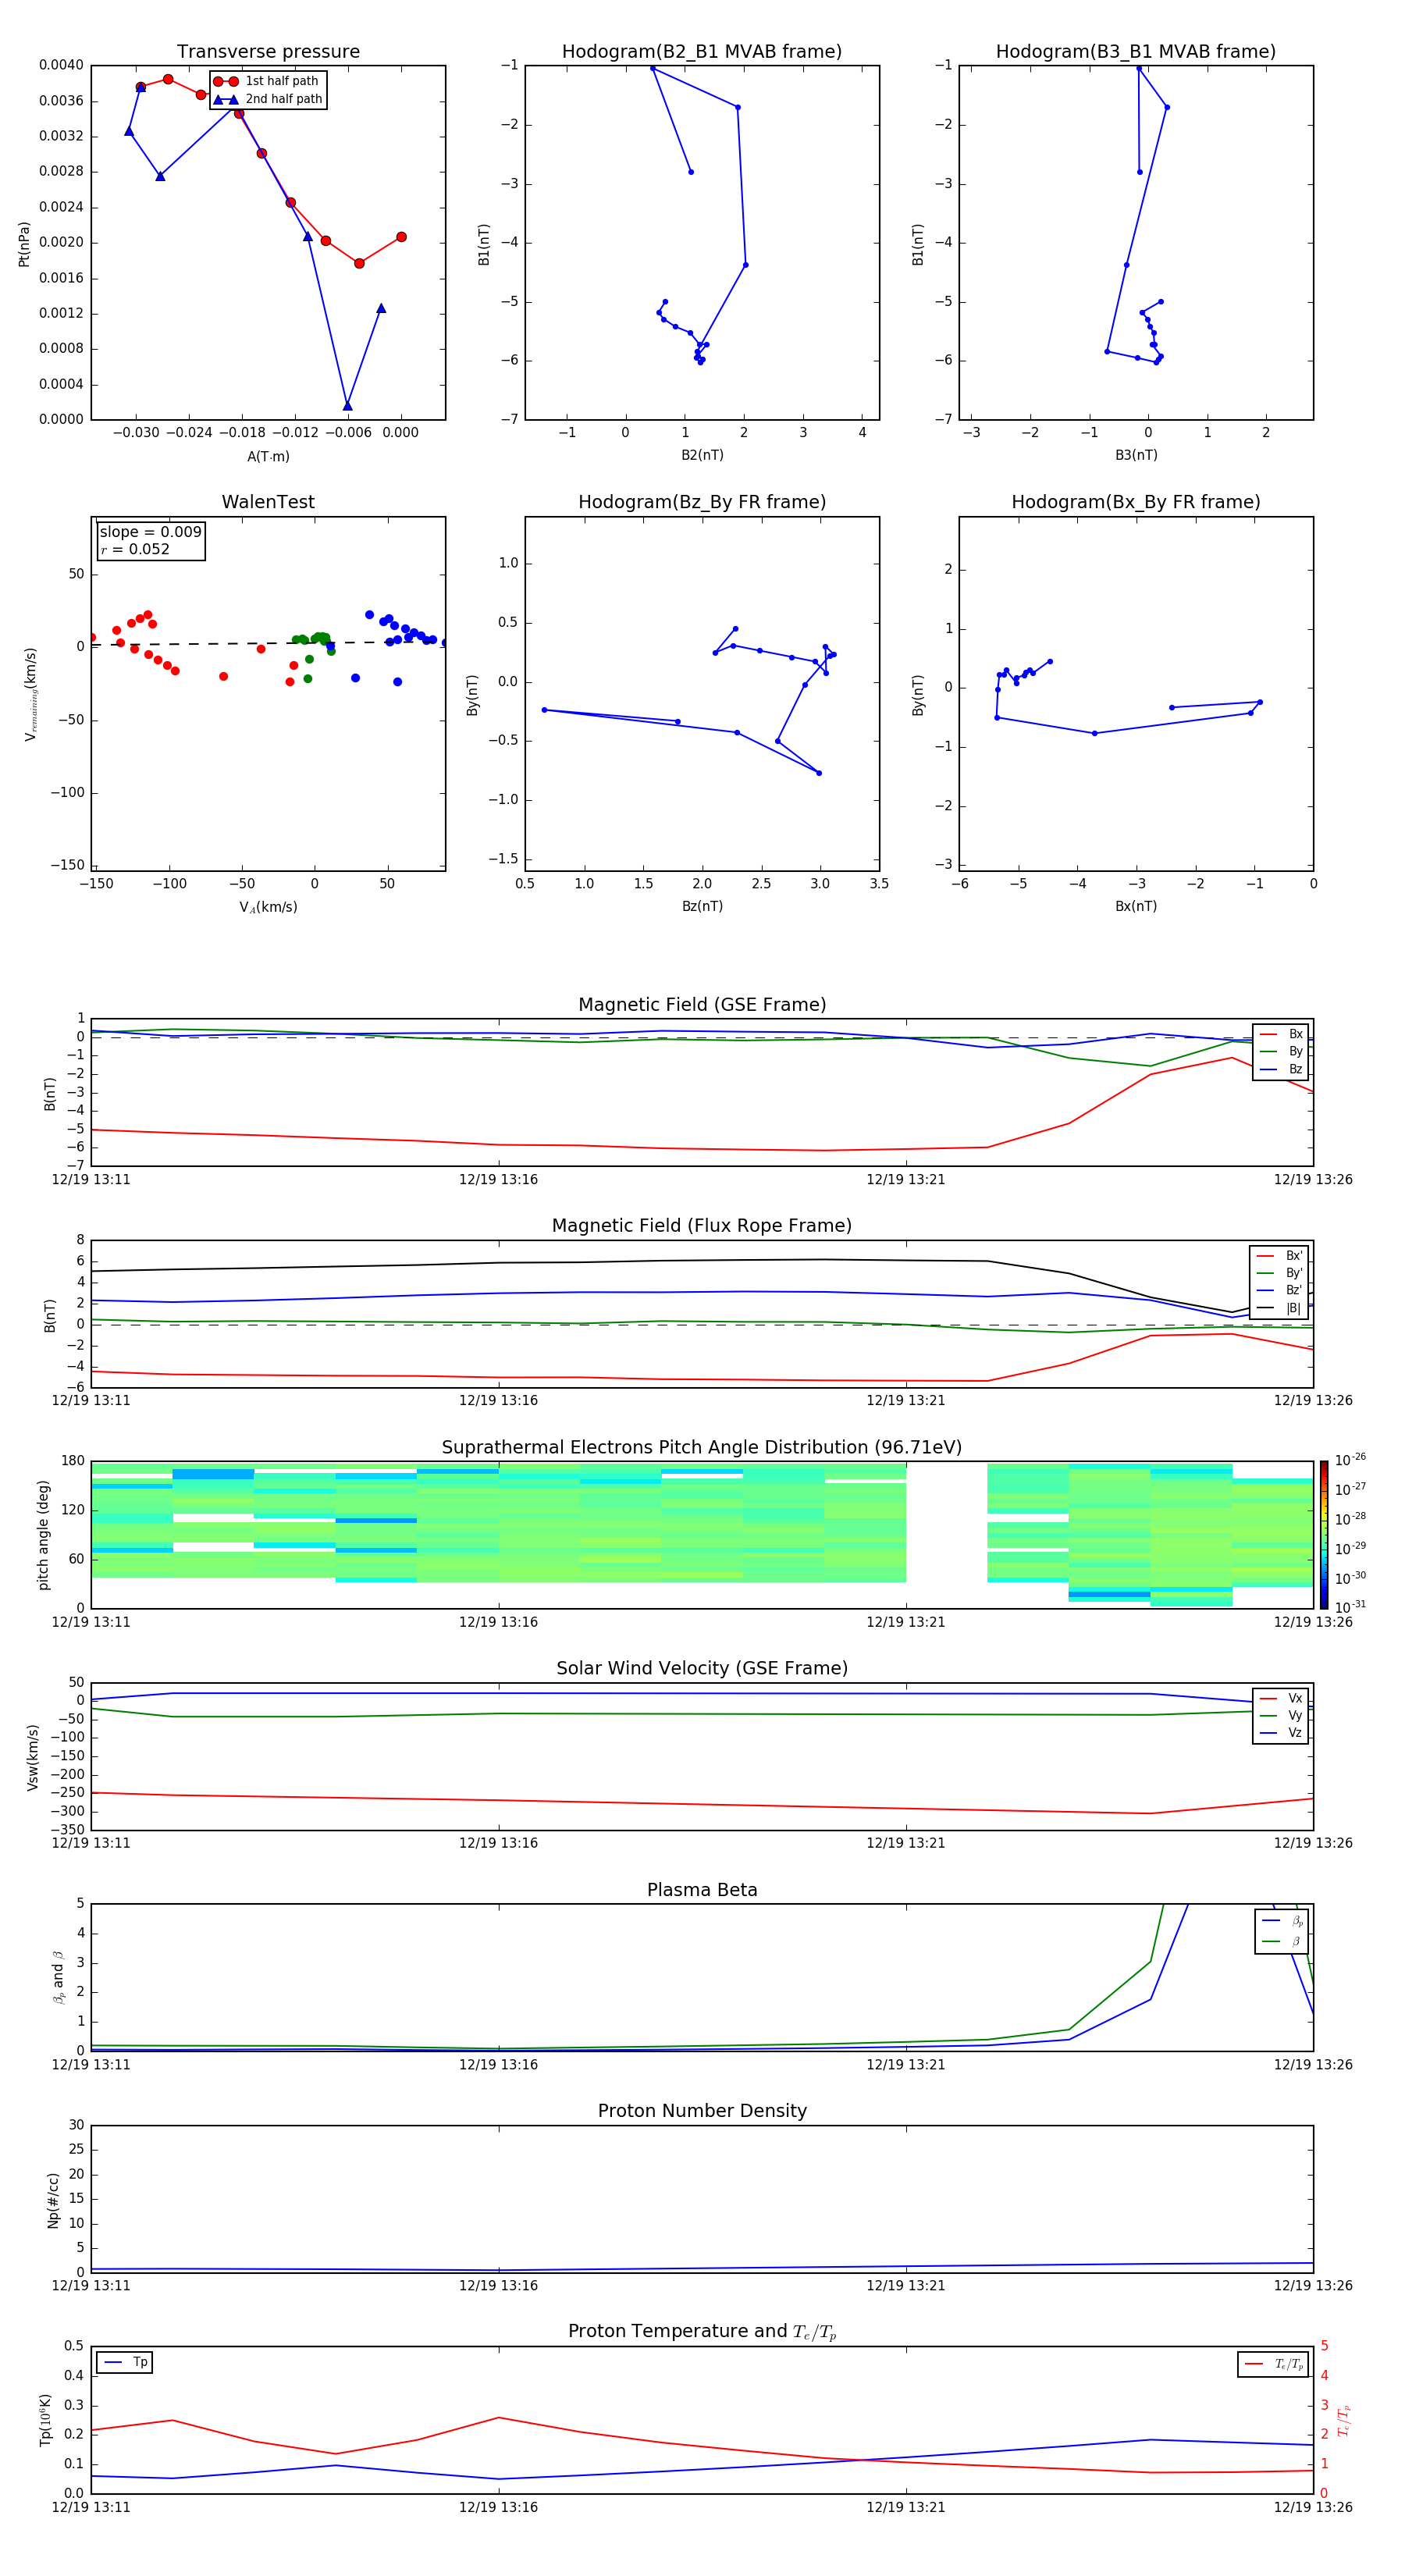The width and height of the screenshot is (1405, 2576).
Task: Click the 'Magnetic Field (GSE Frame)' title
Action: pos(702,1005)
